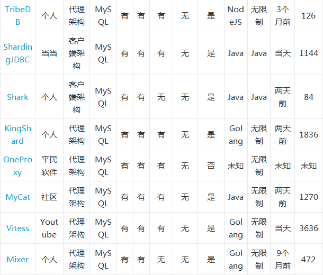Screen dimensions: 323x275
Task: Click 当天 in the ShardingJDBC row
Action: pos(283,53)
